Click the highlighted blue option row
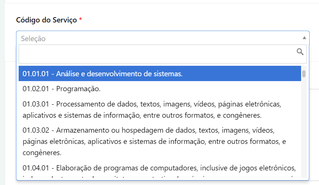Viewport: 319px width, 185px height. (x=160, y=73)
